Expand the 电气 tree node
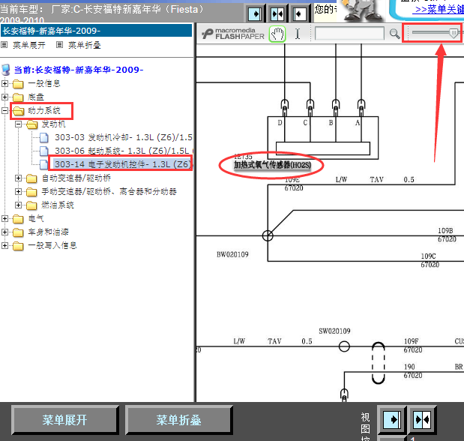Screen dimensions: 464x441 4,218
